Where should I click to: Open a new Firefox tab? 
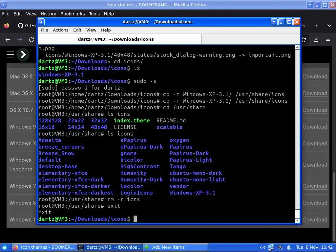316,26
